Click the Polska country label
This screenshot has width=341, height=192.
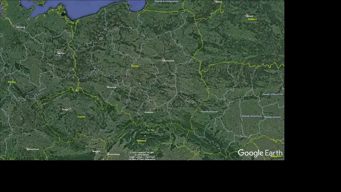point(135,66)
